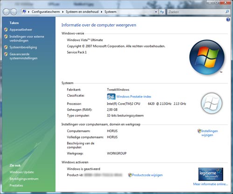Click the Back navigation arrow button

pyautogui.click(x=6, y=12)
